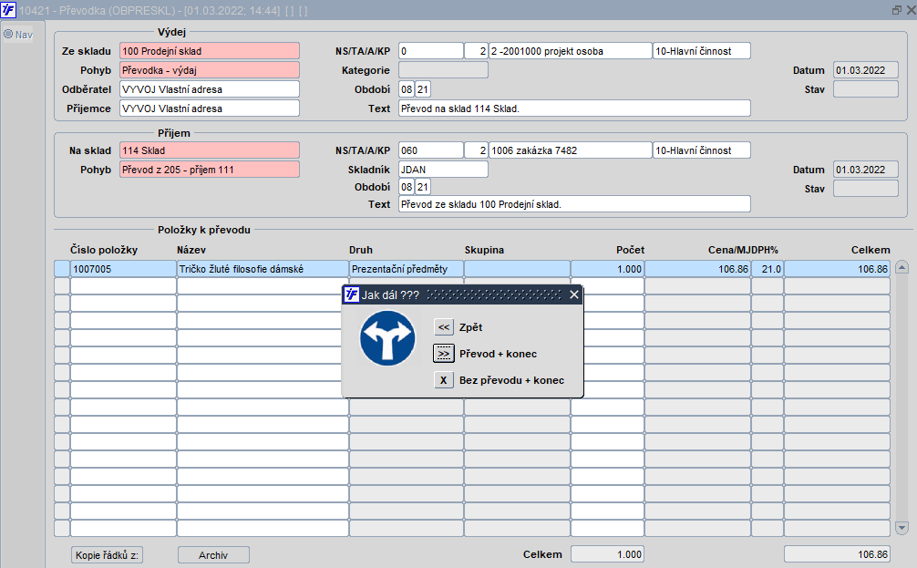Close the Jak dál ??? dialog

[x=574, y=294]
